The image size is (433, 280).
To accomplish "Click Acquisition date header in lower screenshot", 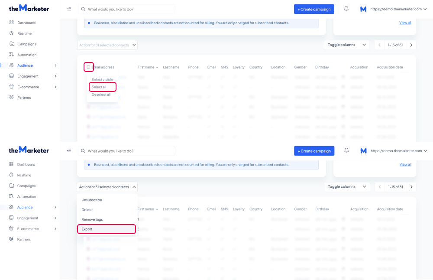I will coord(390,209).
